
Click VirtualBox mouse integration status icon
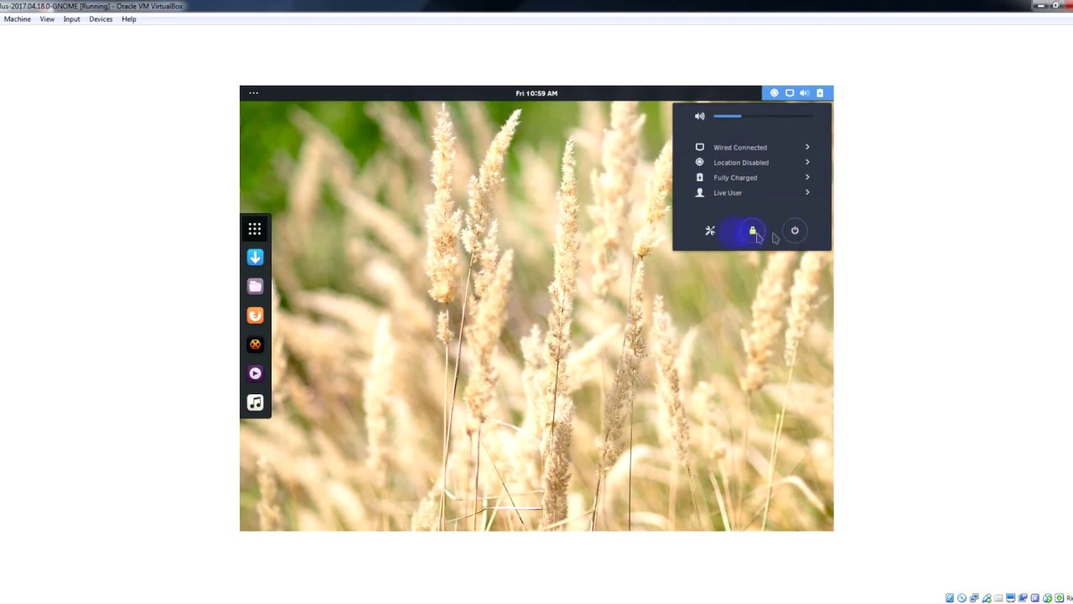point(1047,598)
